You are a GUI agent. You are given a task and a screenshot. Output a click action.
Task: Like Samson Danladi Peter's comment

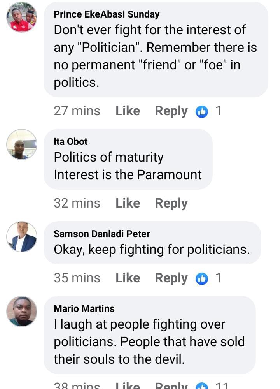pyautogui.click(x=128, y=278)
